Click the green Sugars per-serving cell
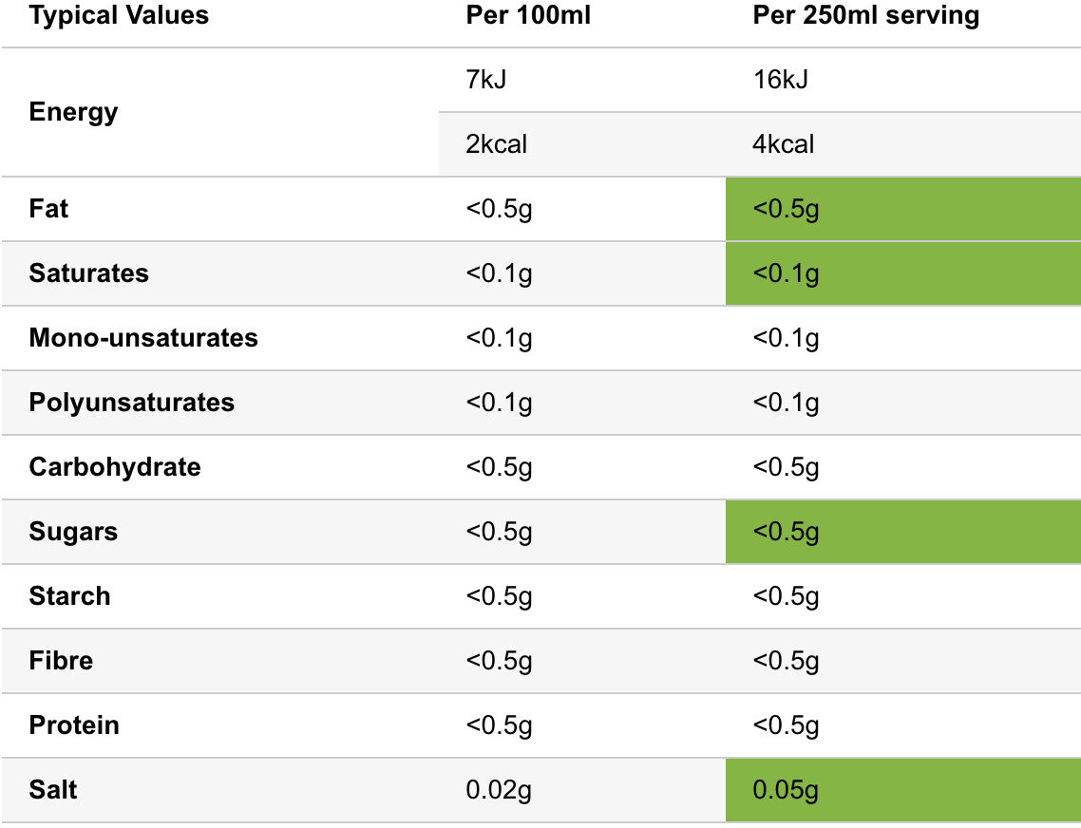The image size is (1081, 828). (902, 532)
